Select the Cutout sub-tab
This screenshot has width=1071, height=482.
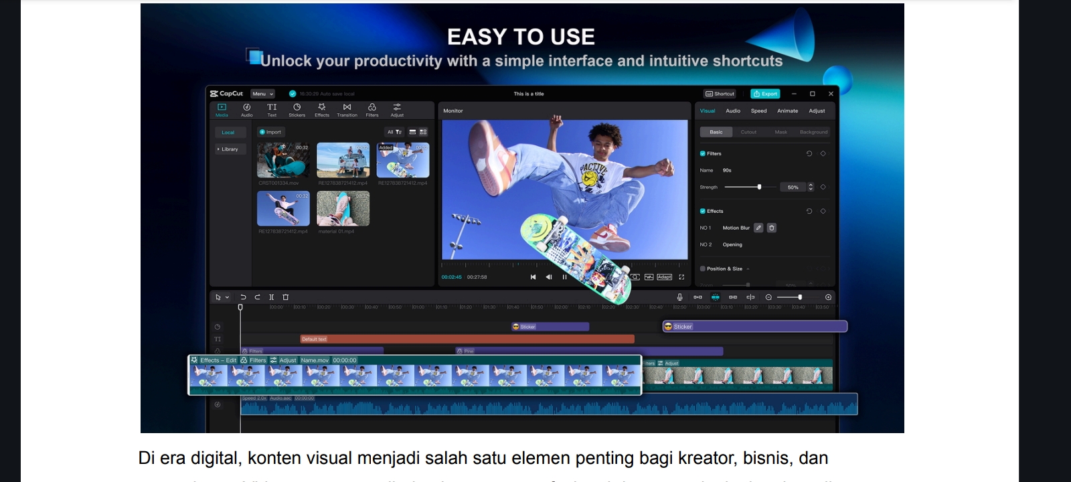point(748,132)
